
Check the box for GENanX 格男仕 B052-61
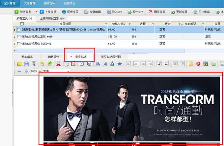pyautogui.click(x=19, y=43)
